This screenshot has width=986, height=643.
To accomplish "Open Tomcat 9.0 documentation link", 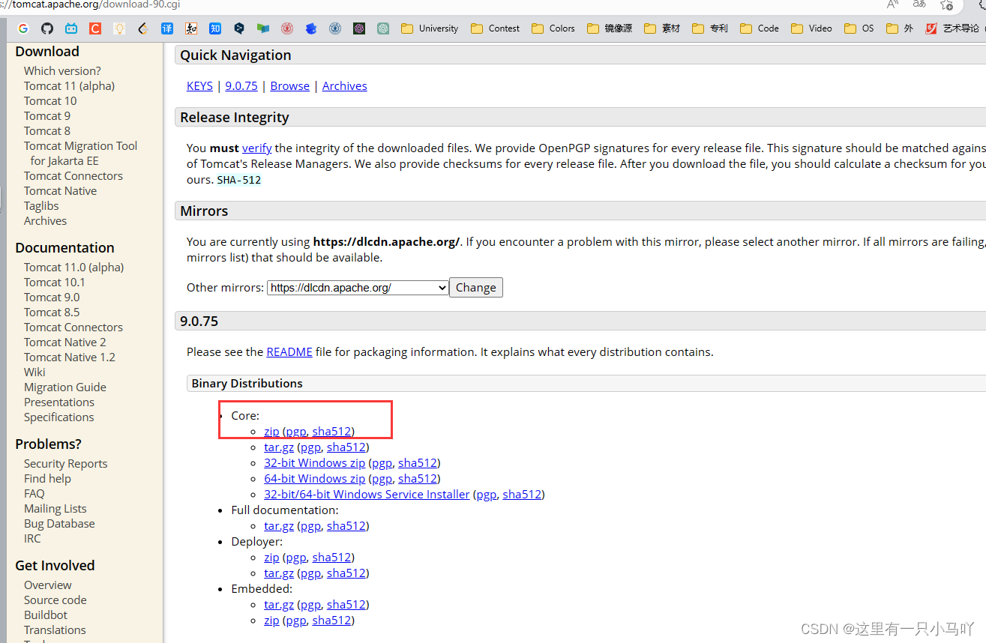I will (52, 298).
